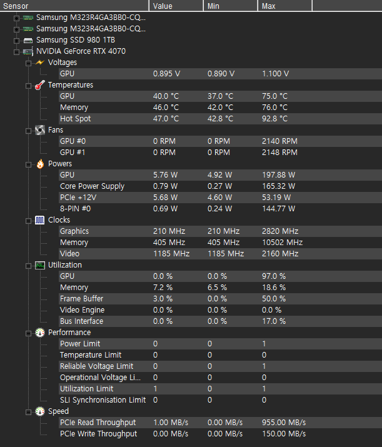Screen dimensions: 382x447
Task: Click the 92.8 °C hot spot max value
Action: tap(275, 119)
